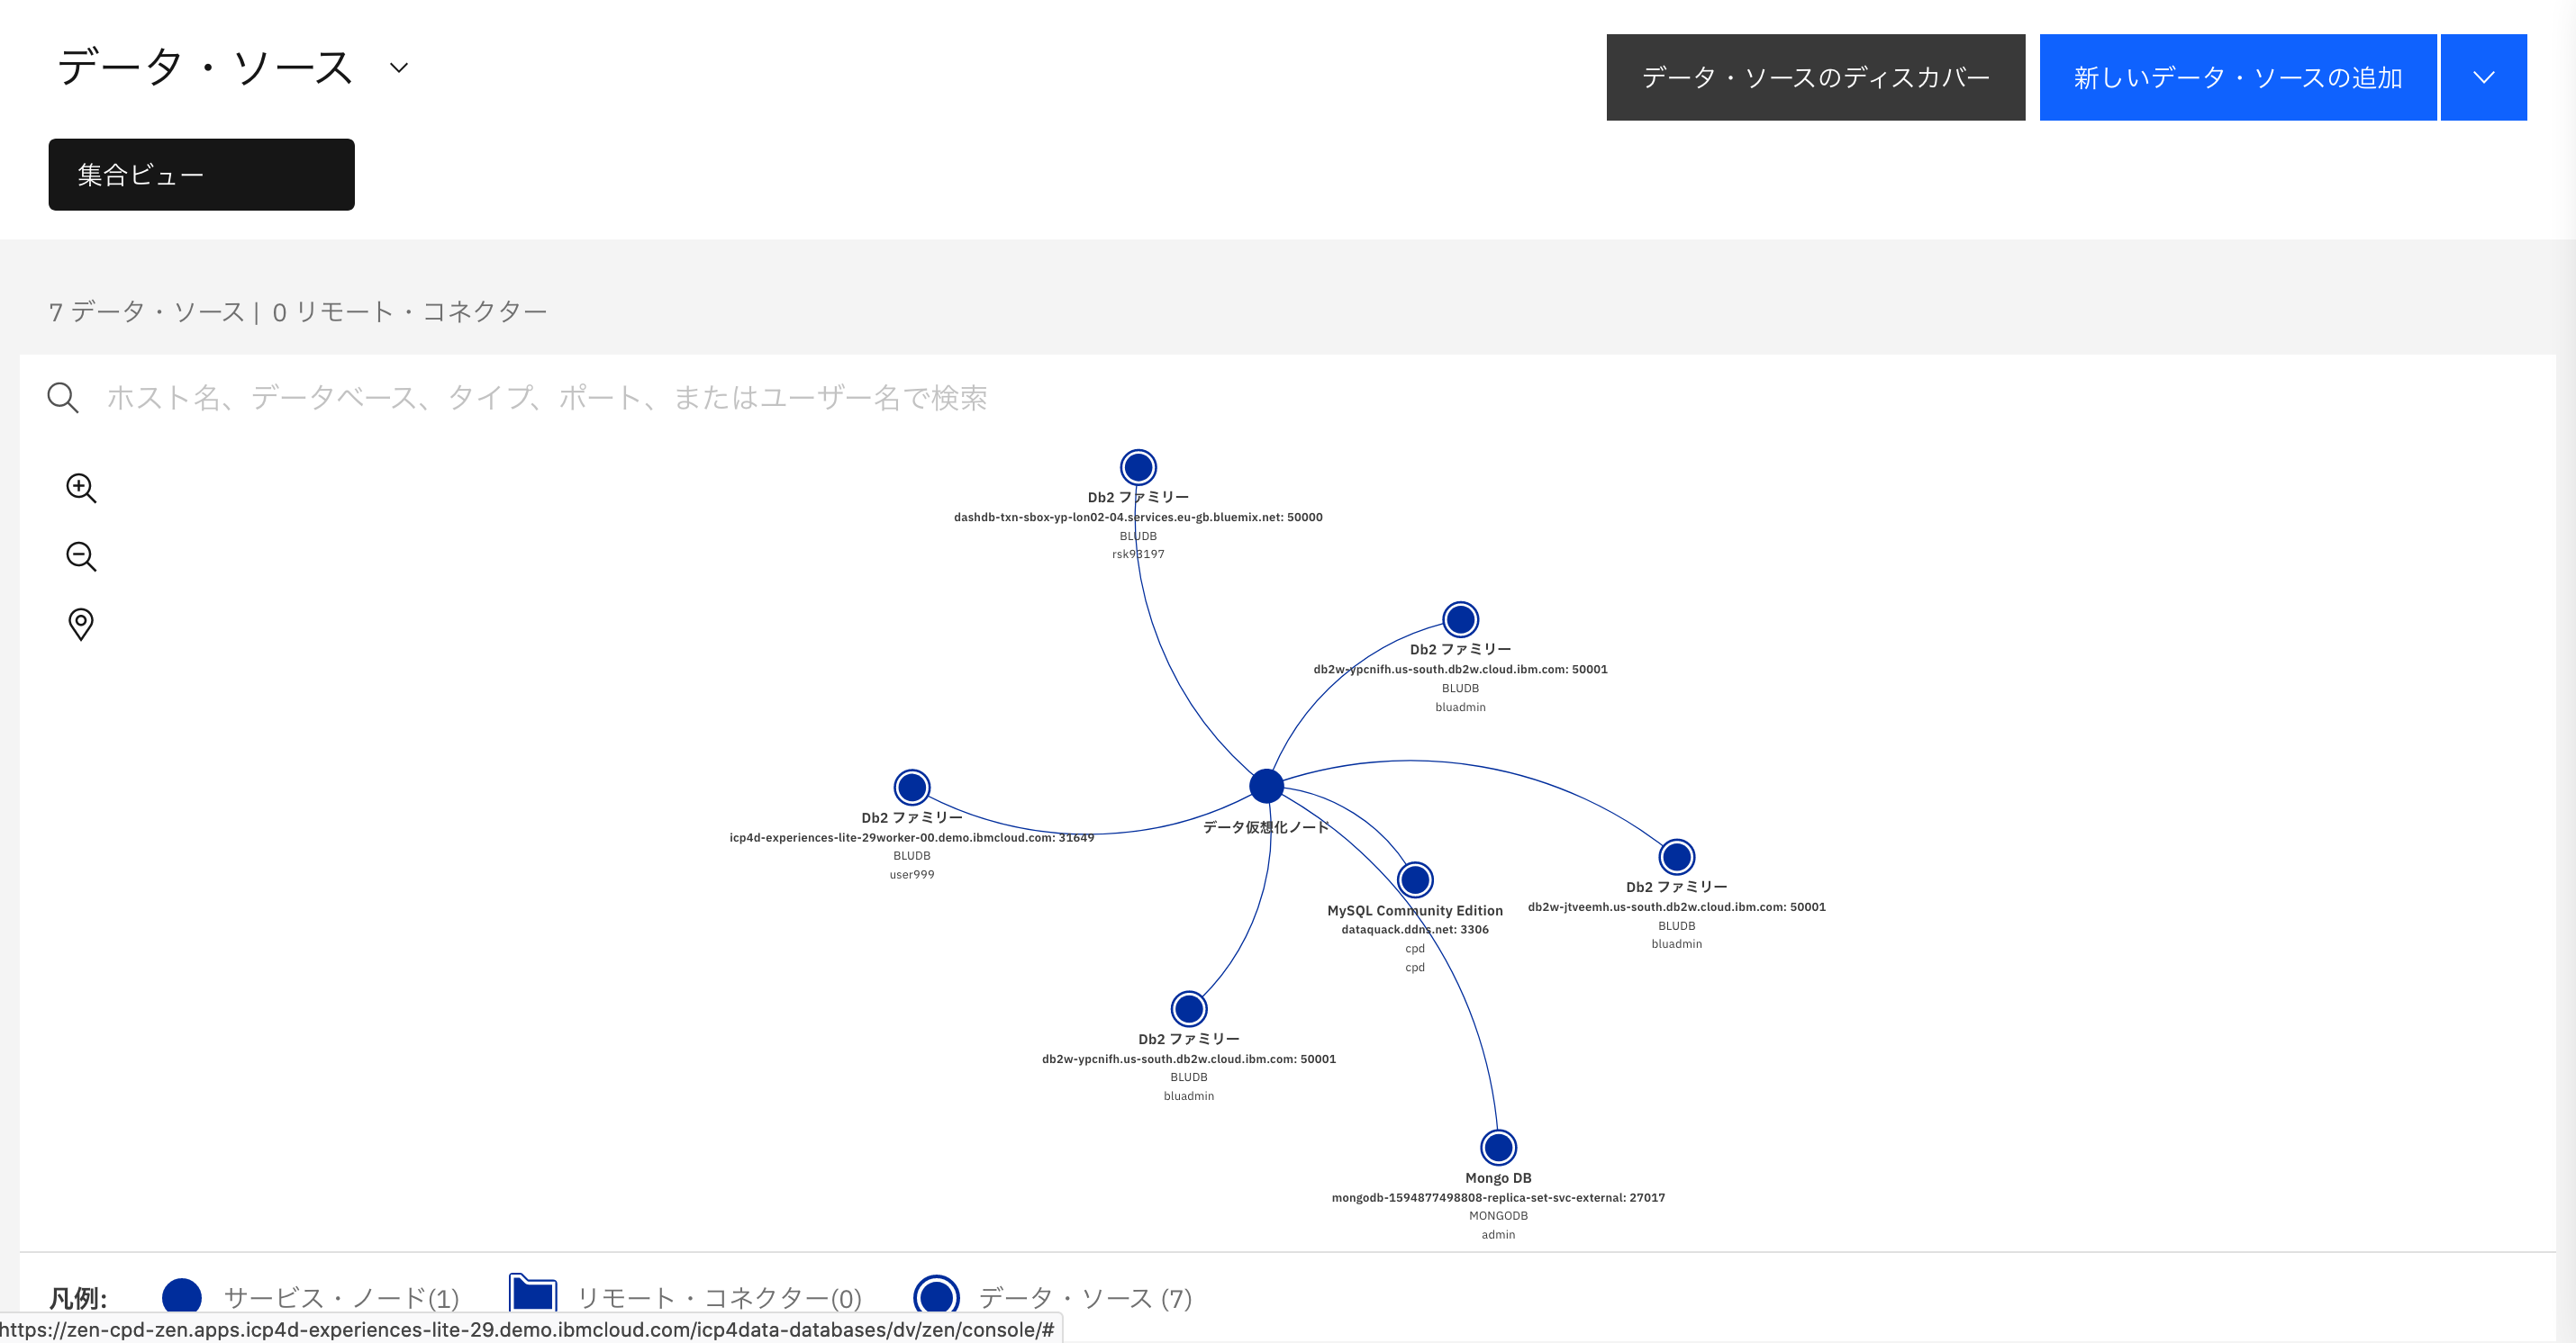Viewport: 2576px width, 1343px height.
Task: Click 新しいデータ・ソースの追加 button
Action: point(2237,78)
